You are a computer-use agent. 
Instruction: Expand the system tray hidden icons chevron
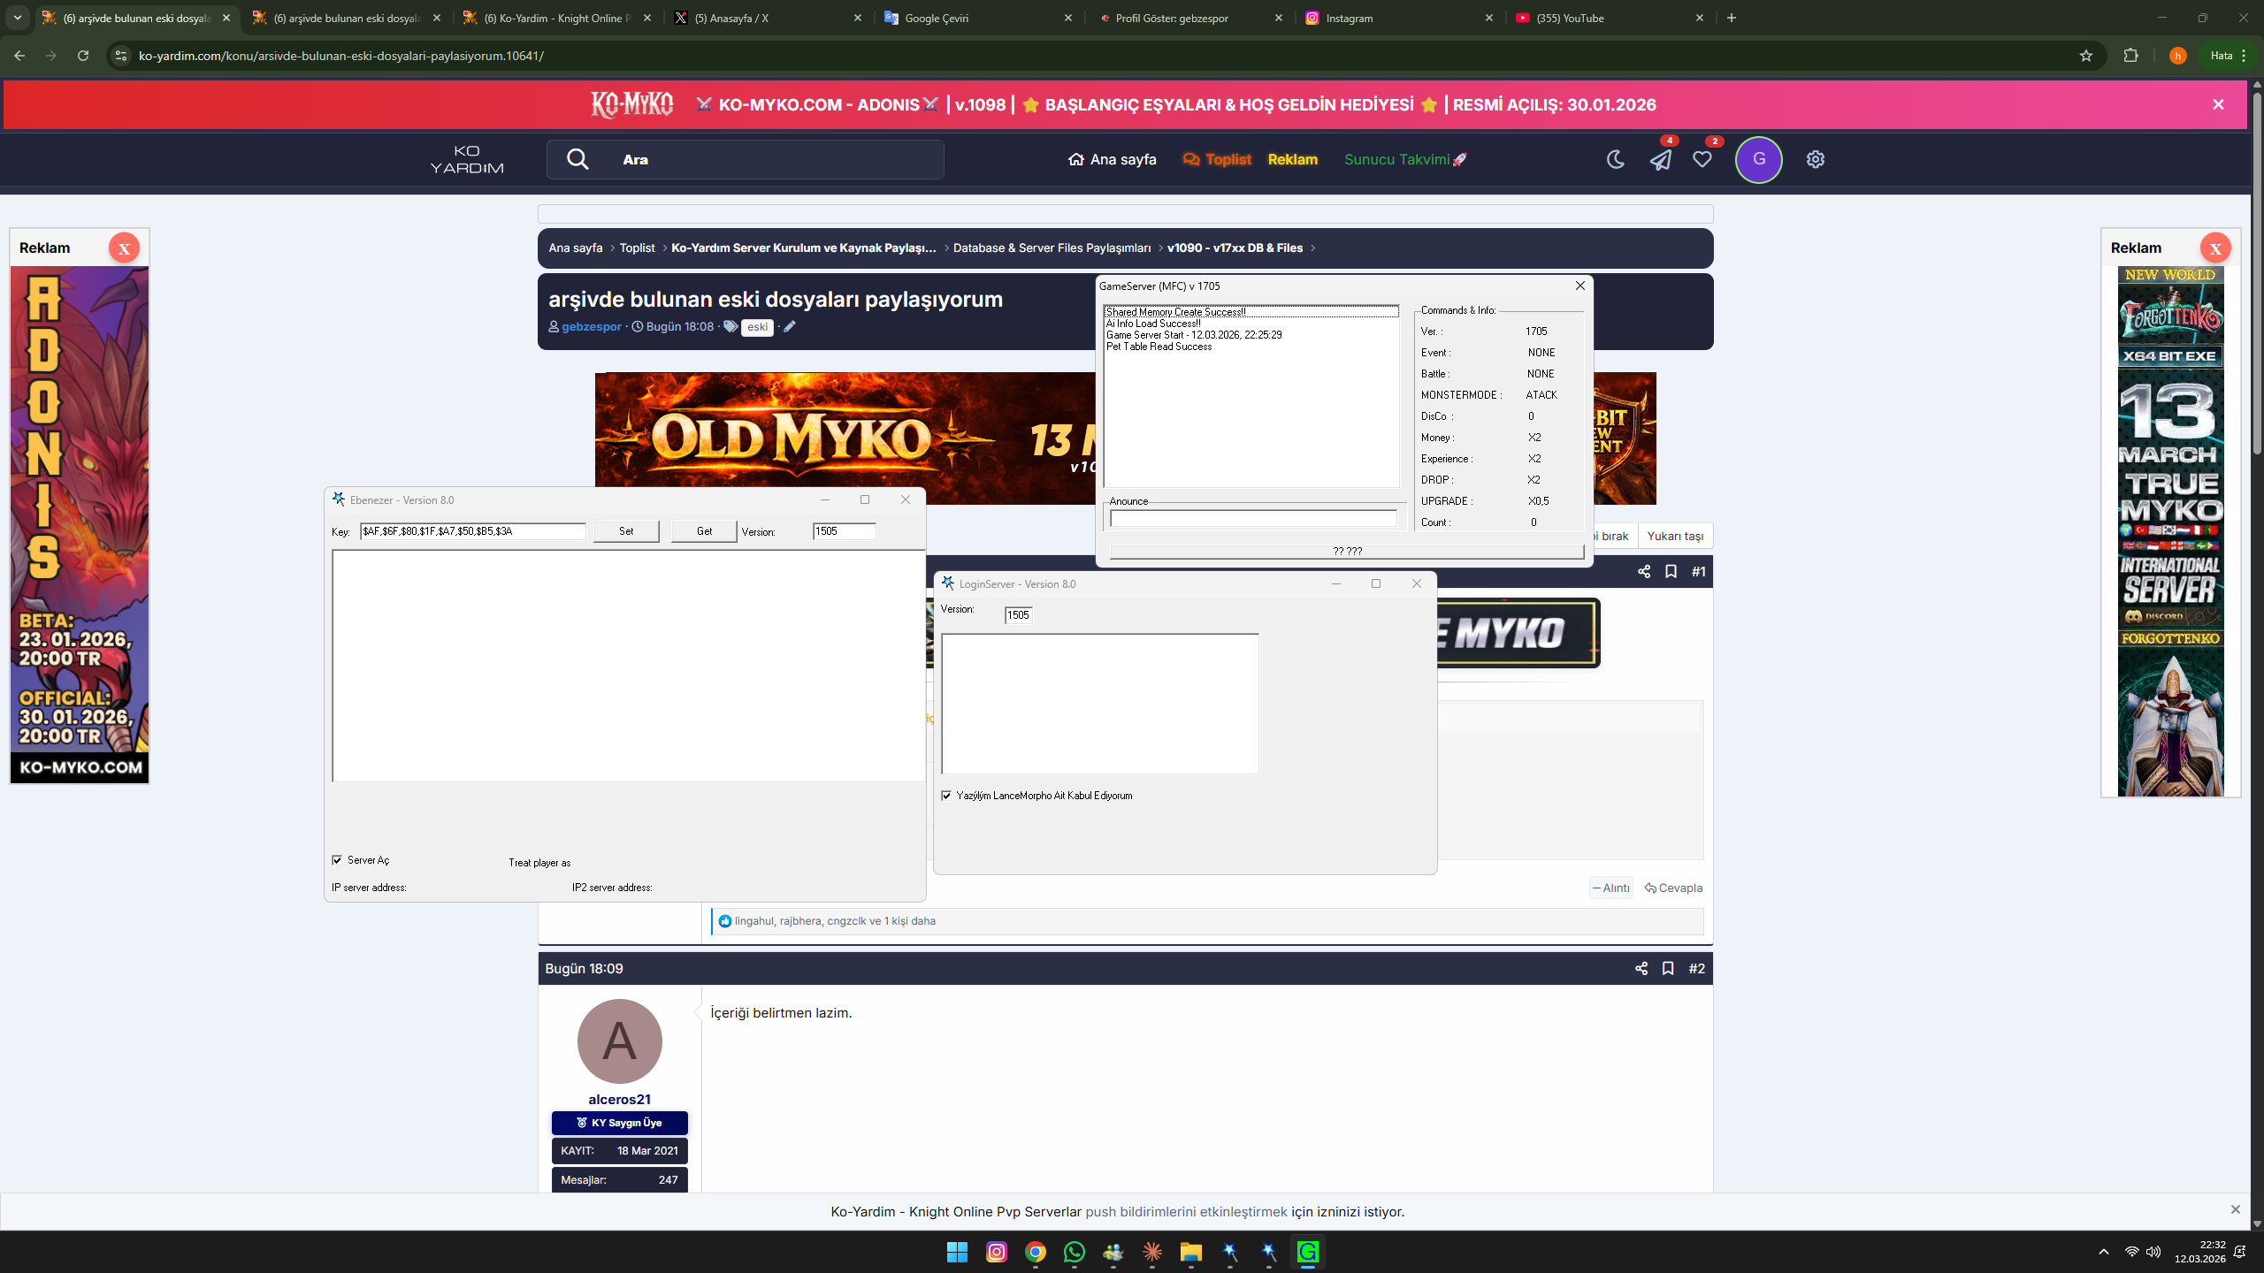tap(2104, 1252)
